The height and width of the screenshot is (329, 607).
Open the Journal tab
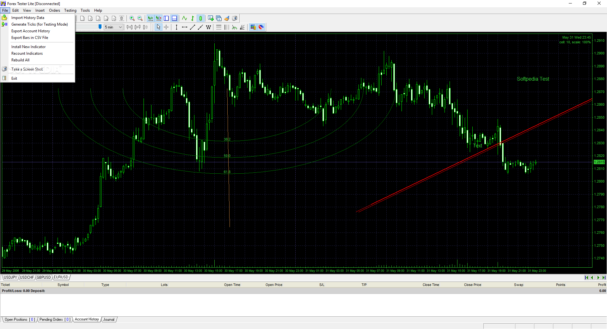coord(109,320)
